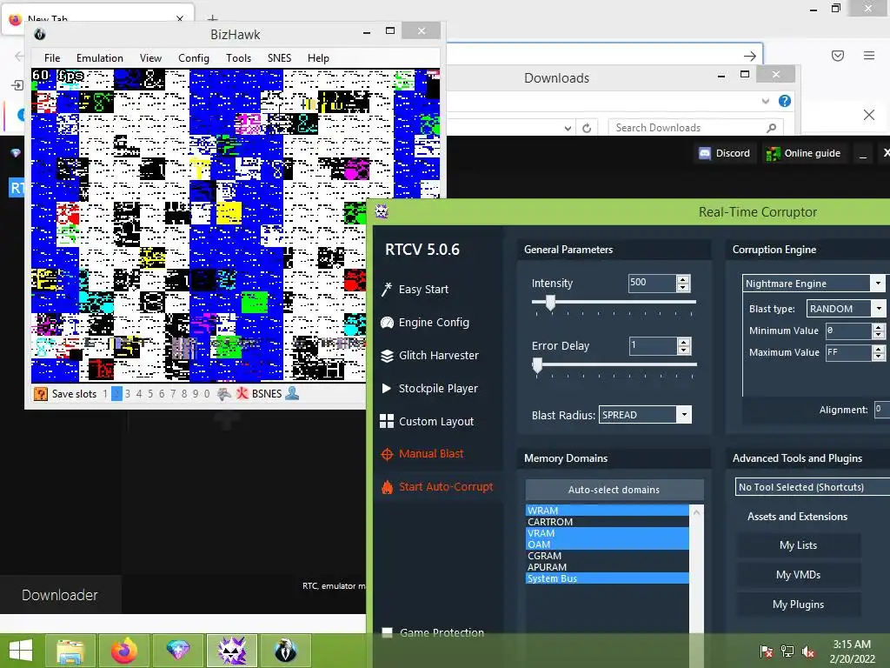The height and width of the screenshot is (668, 890).
Task: Select the CARTROM memory domain
Action: pyautogui.click(x=608, y=522)
